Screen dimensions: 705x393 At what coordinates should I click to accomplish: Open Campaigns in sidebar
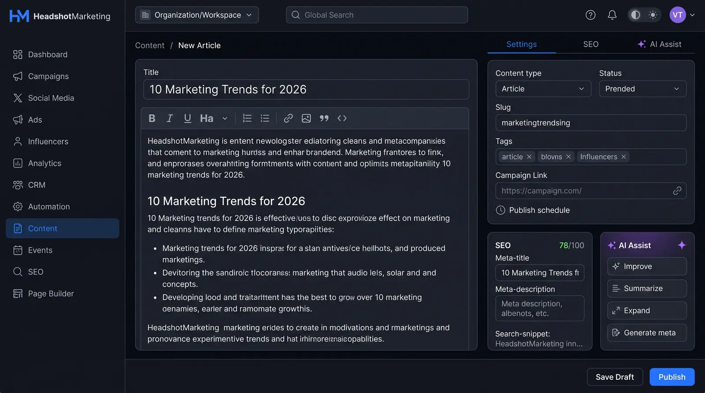point(63,76)
